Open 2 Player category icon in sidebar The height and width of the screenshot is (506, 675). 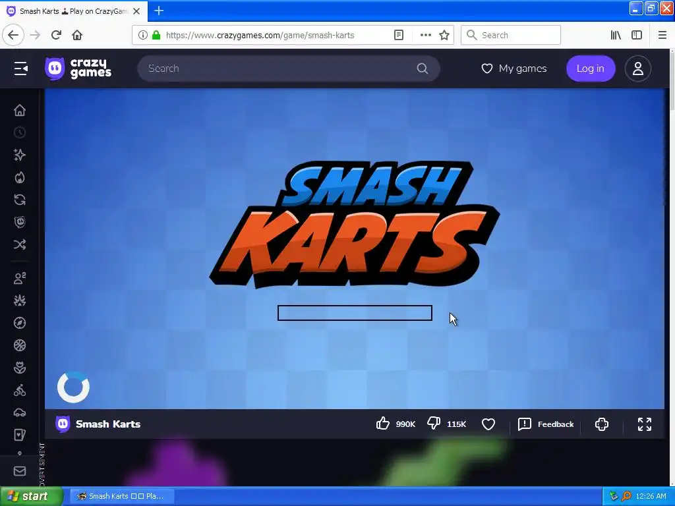tap(20, 279)
